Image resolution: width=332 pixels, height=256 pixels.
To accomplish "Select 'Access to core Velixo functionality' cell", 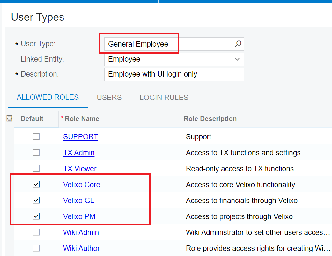I will pyautogui.click(x=257, y=185).
